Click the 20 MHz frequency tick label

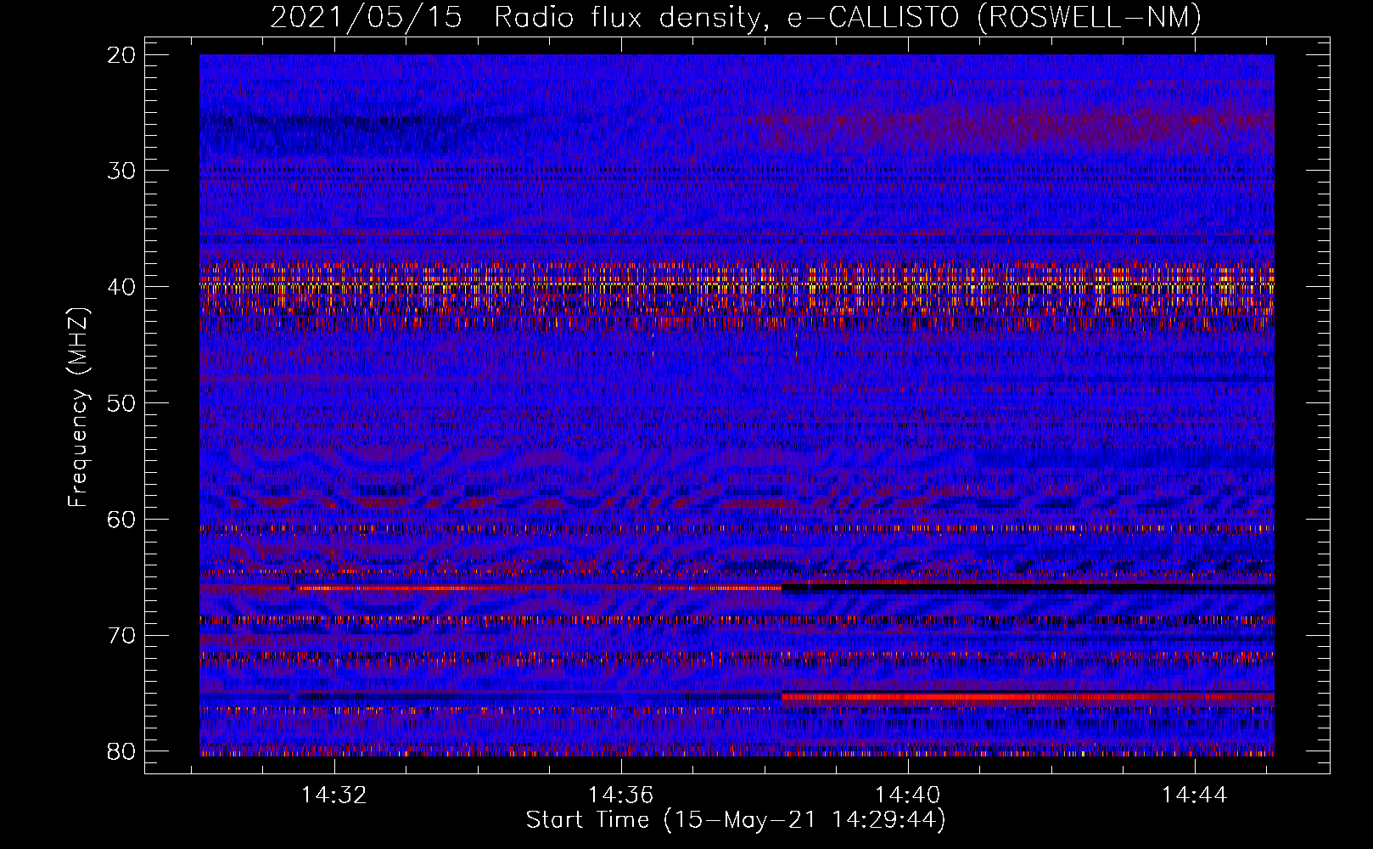(121, 55)
